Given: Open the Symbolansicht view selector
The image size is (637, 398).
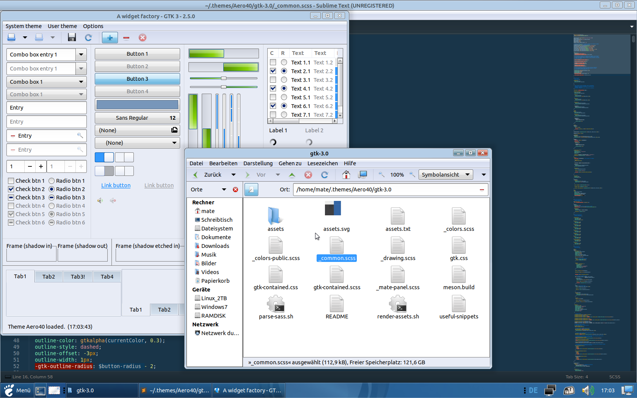Looking at the screenshot, I should click(446, 175).
